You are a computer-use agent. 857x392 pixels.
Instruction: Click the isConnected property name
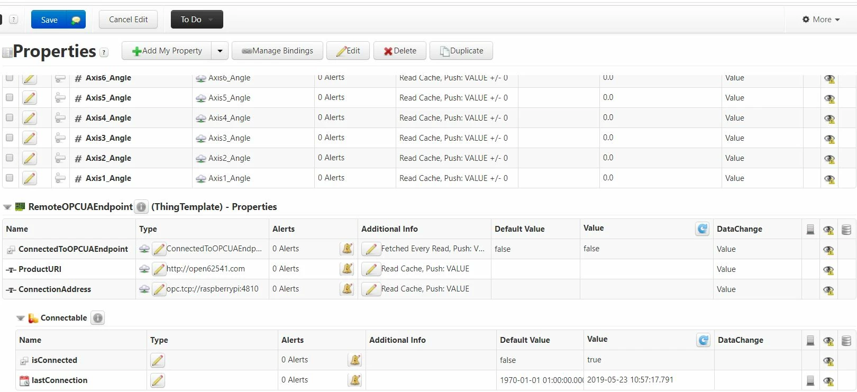coord(54,360)
